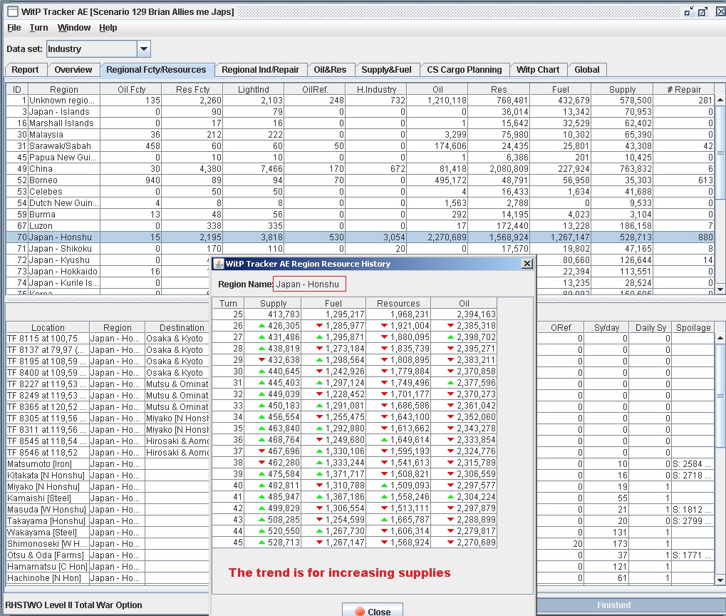Click the green Fuel arrow for turn 31

pos(320,383)
